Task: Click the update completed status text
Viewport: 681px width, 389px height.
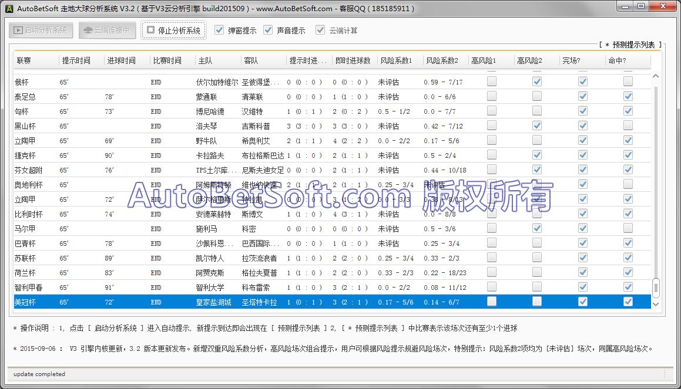Action: click(39, 374)
